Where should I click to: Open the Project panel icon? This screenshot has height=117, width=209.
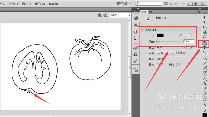[x=136, y=70]
